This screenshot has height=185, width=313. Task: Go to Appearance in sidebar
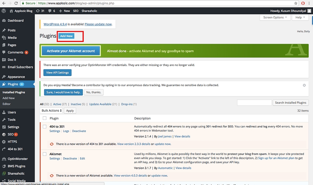(x=16, y=77)
